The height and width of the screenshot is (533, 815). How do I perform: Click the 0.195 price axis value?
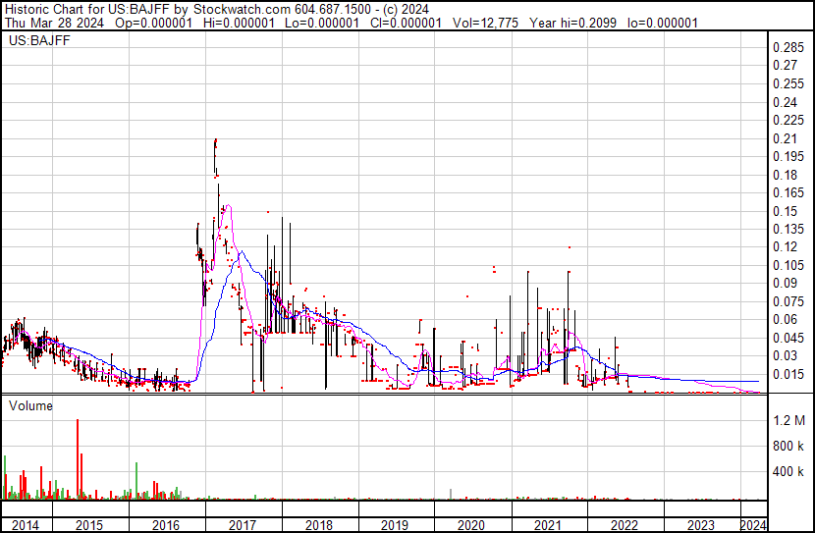(788, 156)
